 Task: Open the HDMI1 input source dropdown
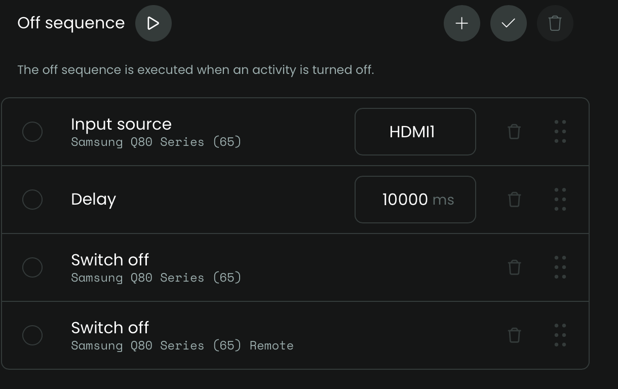[415, 132]
